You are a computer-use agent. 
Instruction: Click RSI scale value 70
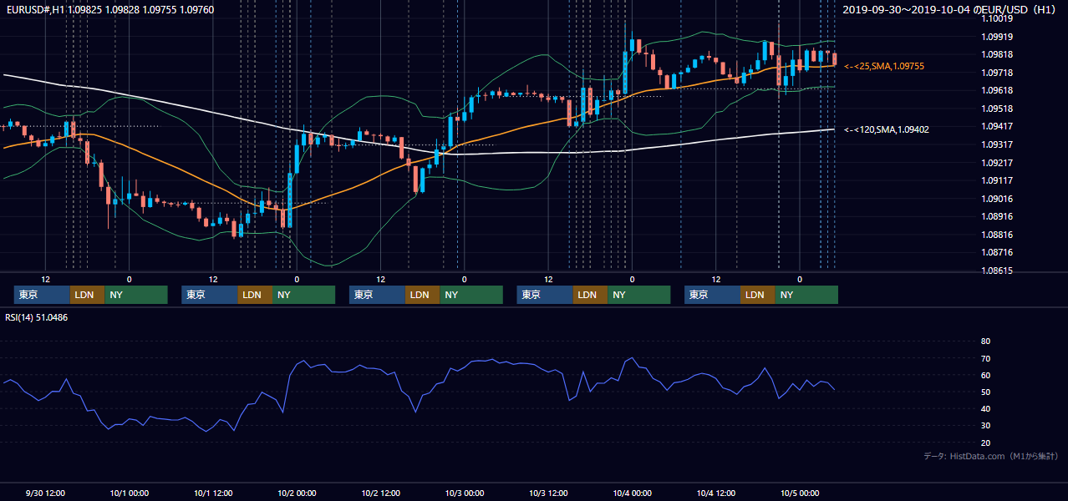(x=986, y=358)
